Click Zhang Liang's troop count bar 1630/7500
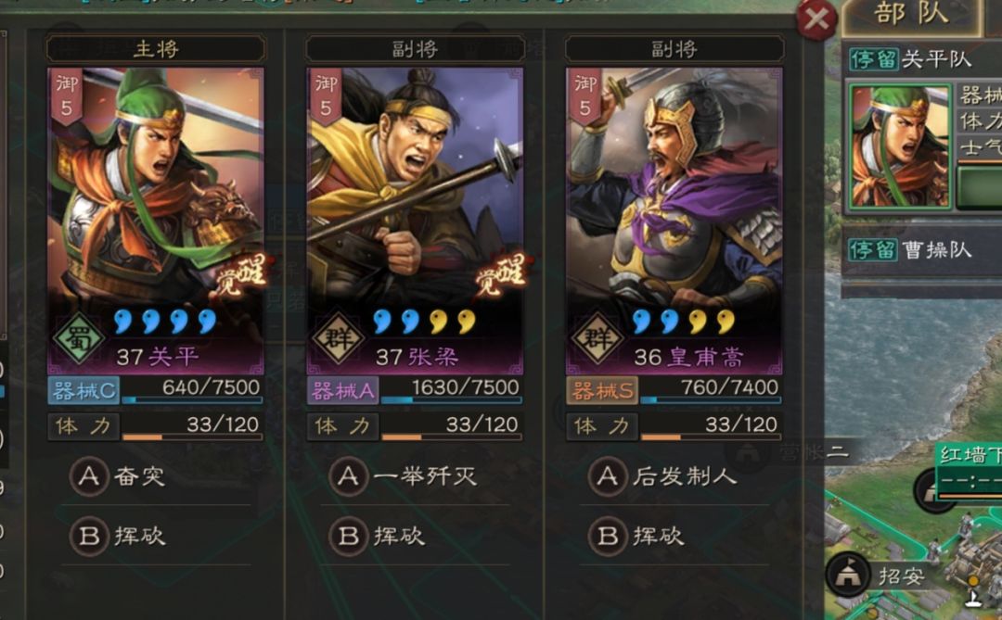This screenshot has width=1002, height=620. [451, 391]
